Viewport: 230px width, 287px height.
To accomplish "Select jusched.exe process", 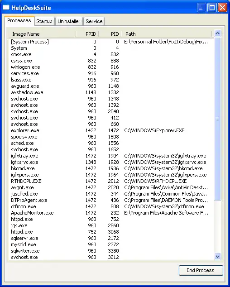I will coord(111,194).
